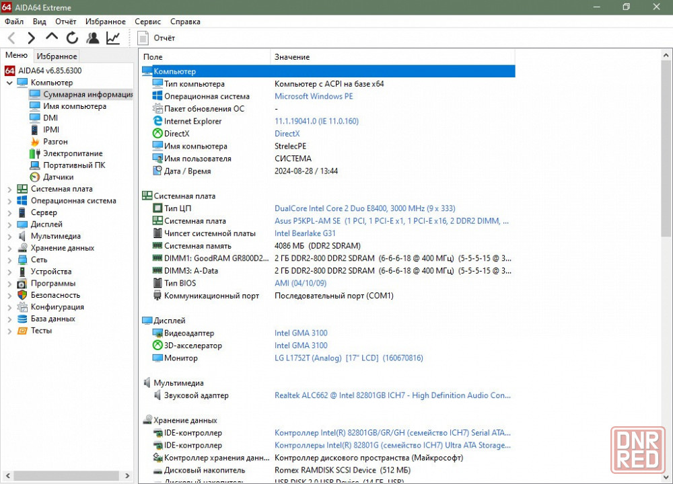
Task: Click the Тесты benchmark icon
Action: click(22, 331)
